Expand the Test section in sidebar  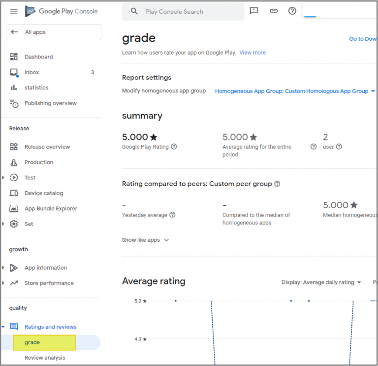pyautogui.click(x=3, y=178)
